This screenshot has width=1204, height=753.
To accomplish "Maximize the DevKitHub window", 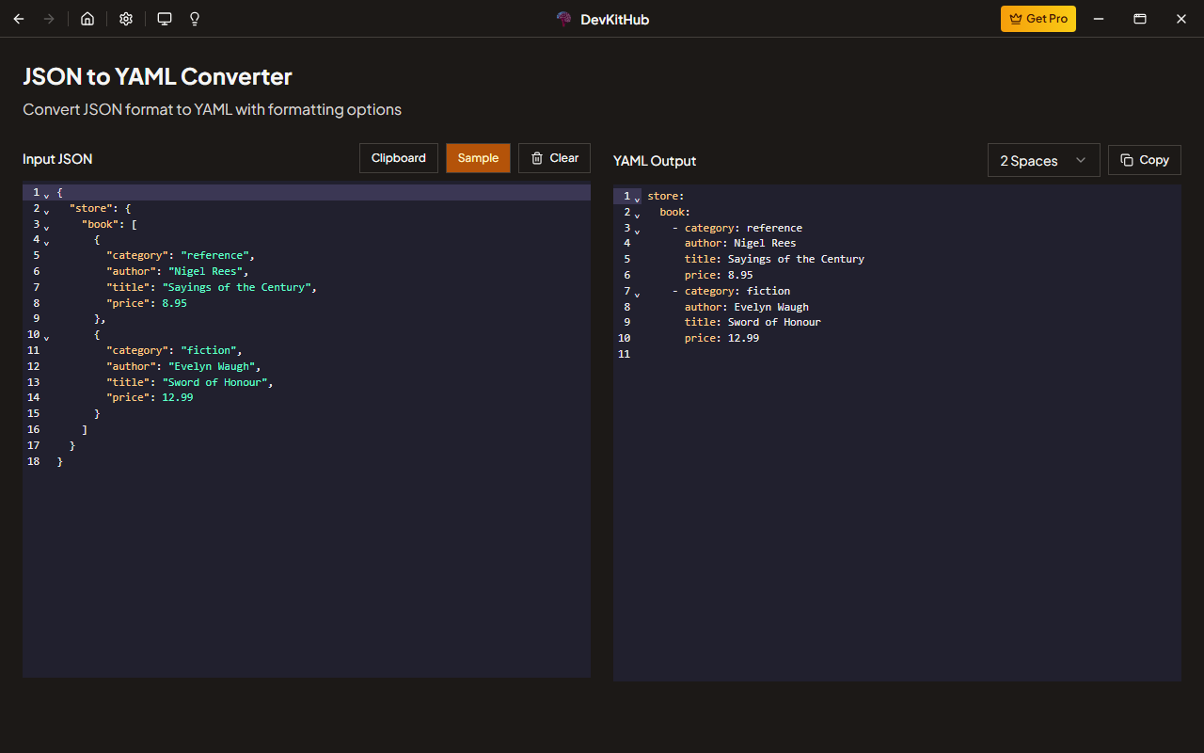I will point(1139,19).
